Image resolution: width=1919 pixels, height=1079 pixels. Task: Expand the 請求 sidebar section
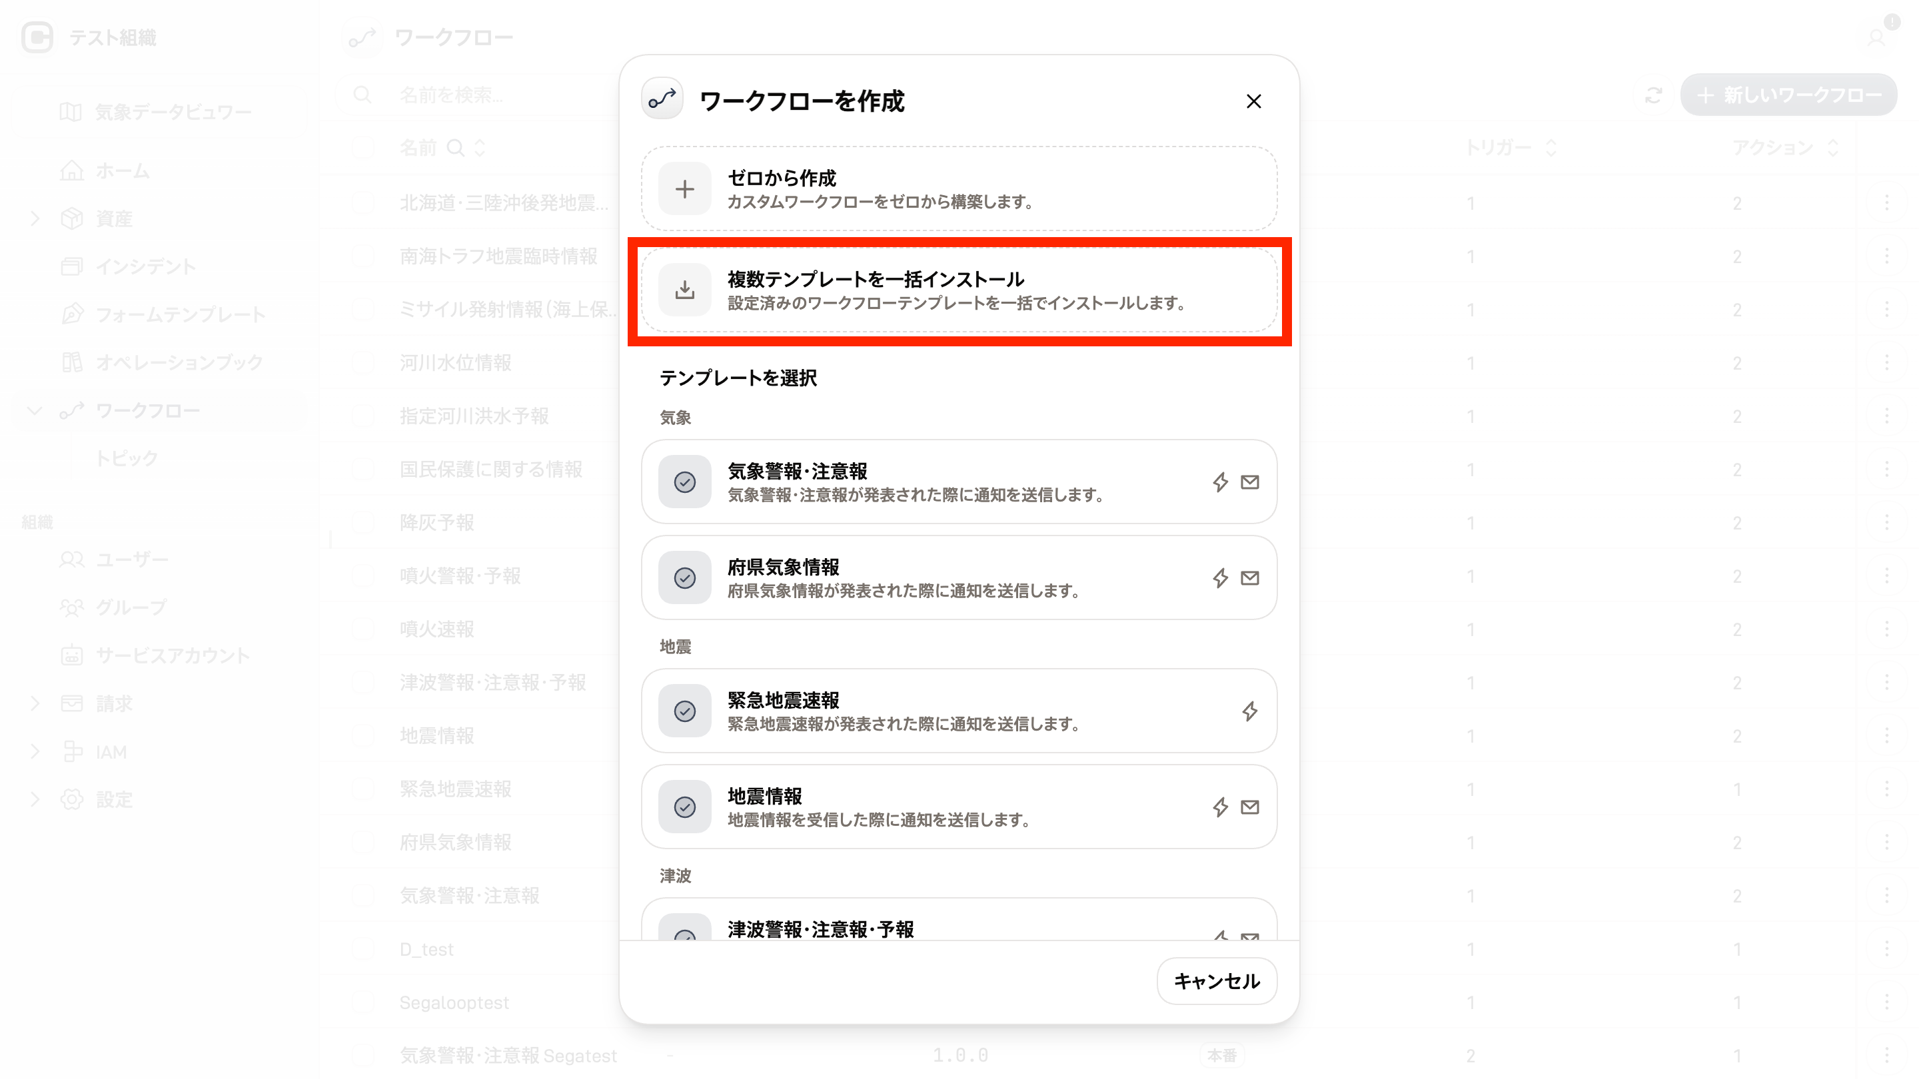click(35, 703)
